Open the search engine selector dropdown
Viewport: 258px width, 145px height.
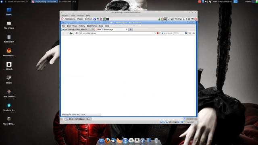point(163,33)
